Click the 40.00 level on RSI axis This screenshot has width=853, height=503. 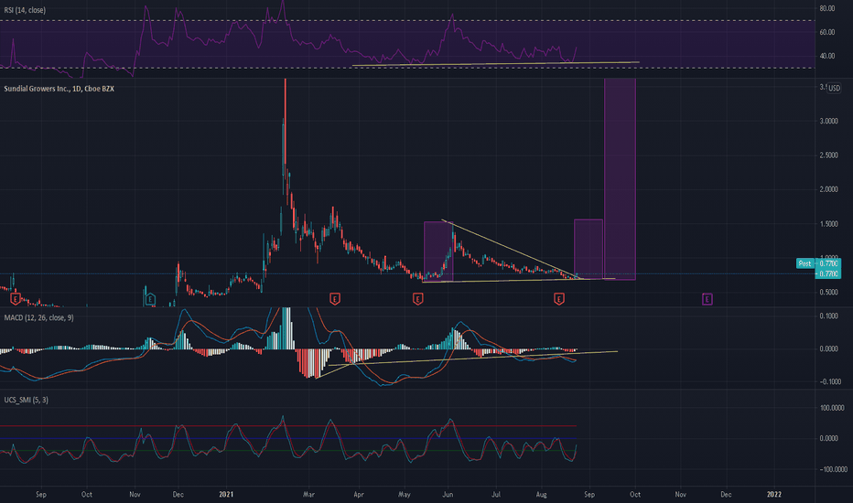click(x=826, y=56)
